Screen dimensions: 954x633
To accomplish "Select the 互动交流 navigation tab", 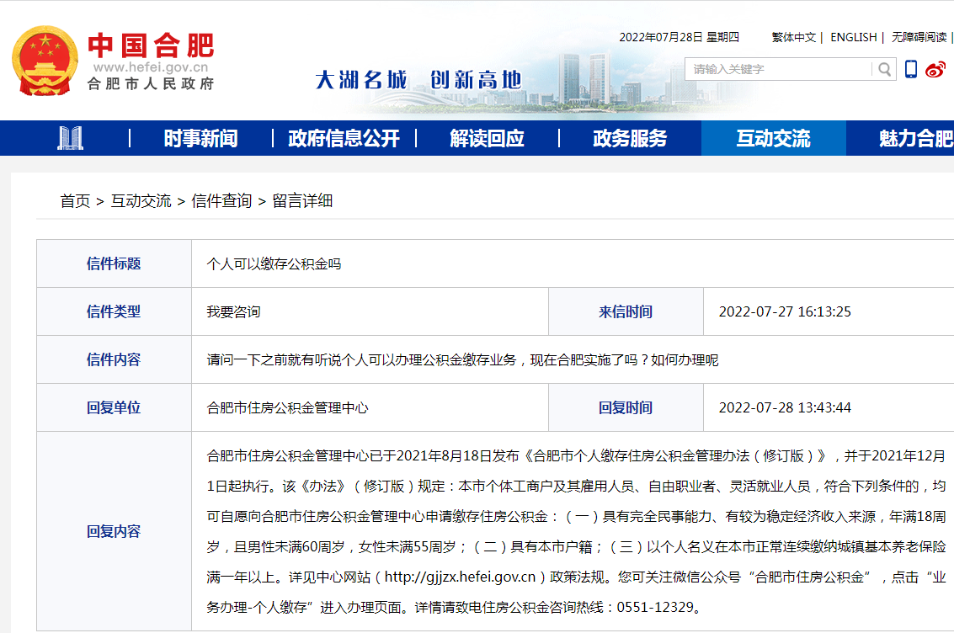I will pyautogui.click(x=773, y=139).
